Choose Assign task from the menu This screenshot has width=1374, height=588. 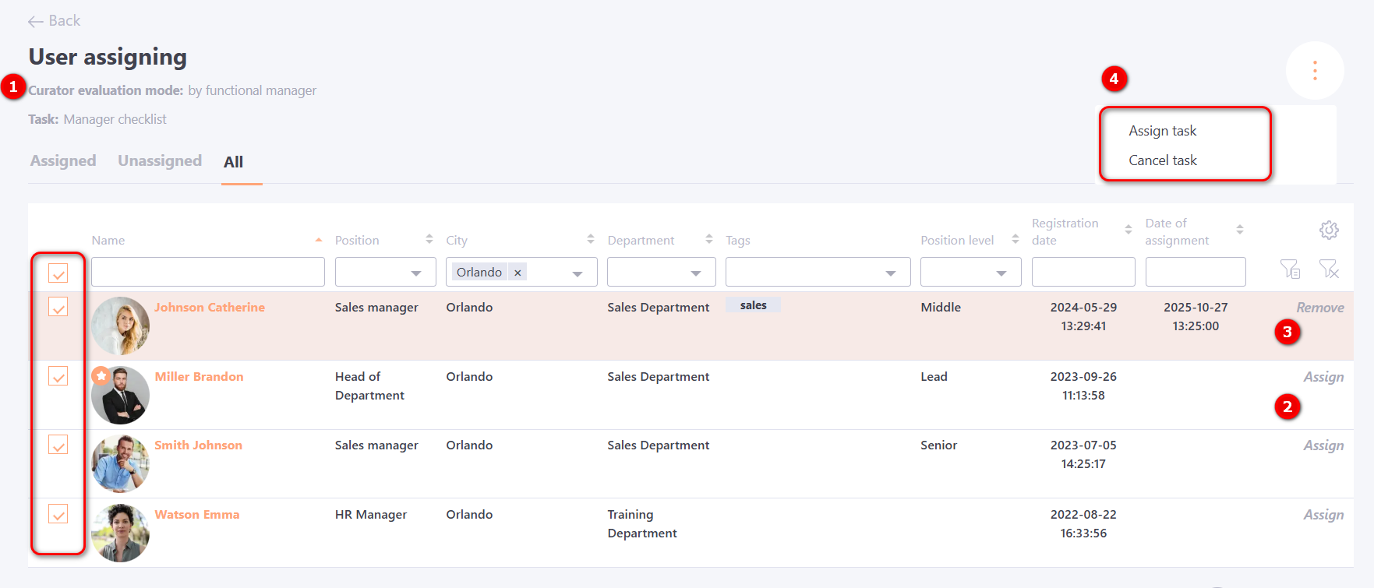point(1162,131)
